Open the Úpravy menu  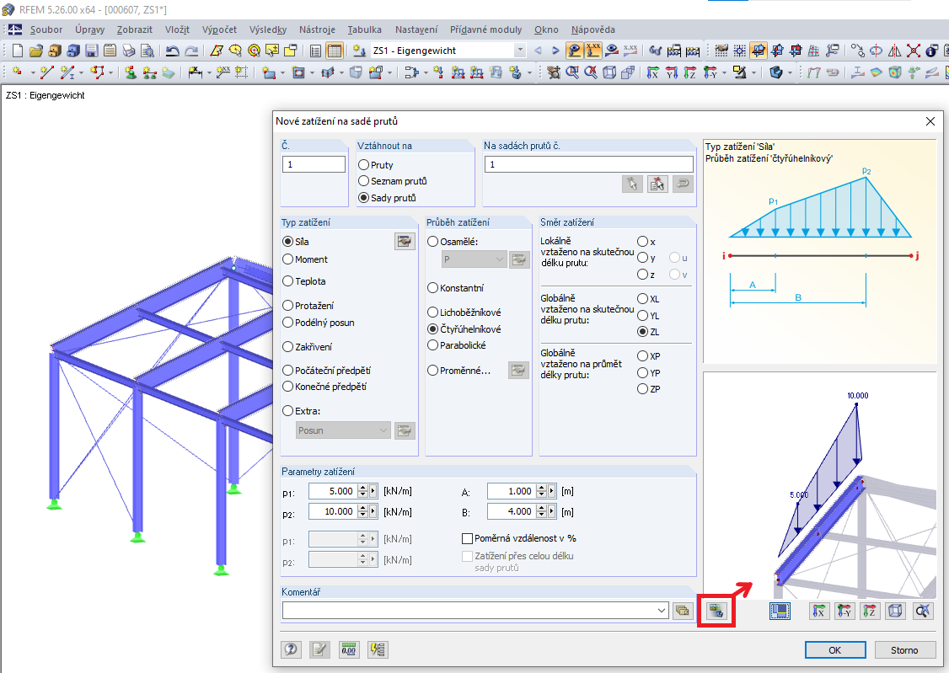(x=89, y=29)
